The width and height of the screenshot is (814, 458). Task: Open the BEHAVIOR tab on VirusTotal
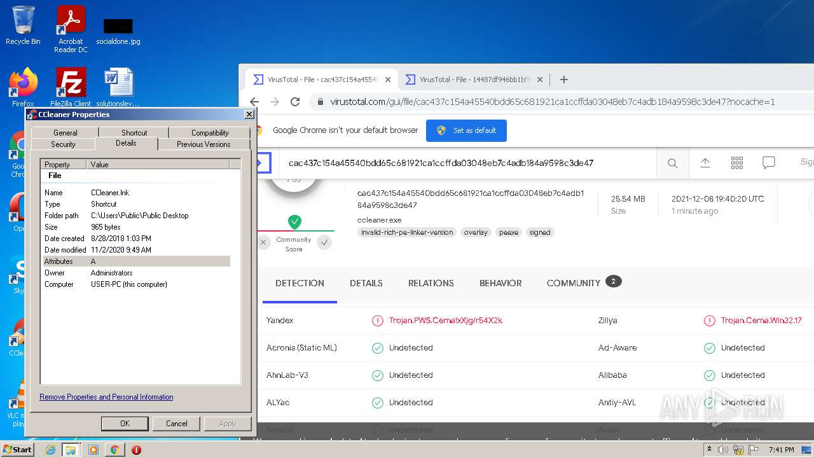tap(500, 283)
